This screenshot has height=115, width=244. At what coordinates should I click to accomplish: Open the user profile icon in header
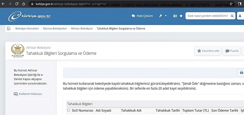coord(240,16)
